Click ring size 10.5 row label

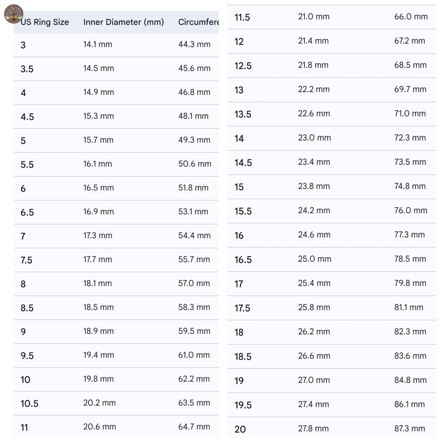(x=29, y=404)
